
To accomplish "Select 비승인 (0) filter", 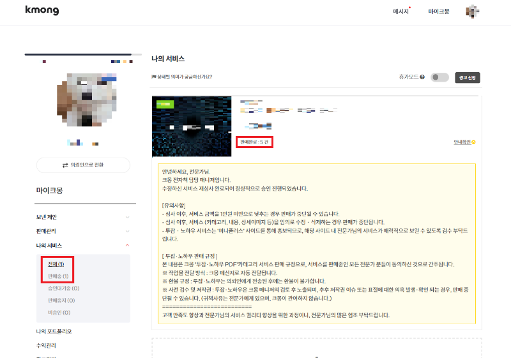I will (x=59, y=313).
